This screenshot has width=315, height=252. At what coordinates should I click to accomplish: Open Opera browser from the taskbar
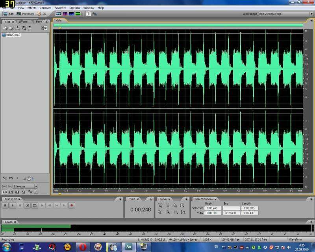coord(83,247)
